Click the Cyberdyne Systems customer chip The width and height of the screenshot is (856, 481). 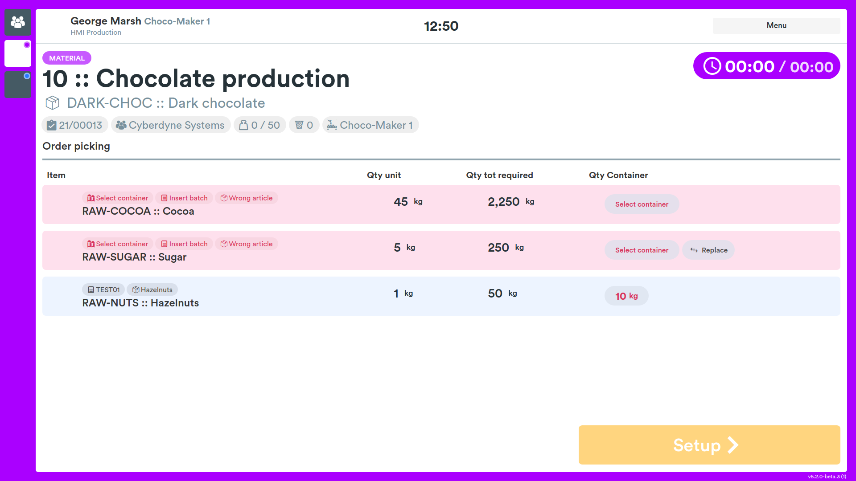(x=170, y=125)
